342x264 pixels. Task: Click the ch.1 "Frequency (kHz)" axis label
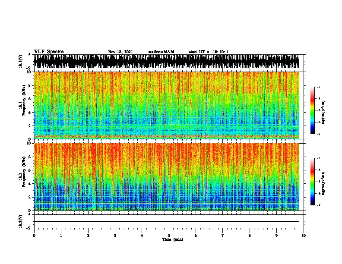[x=24, y=101]
